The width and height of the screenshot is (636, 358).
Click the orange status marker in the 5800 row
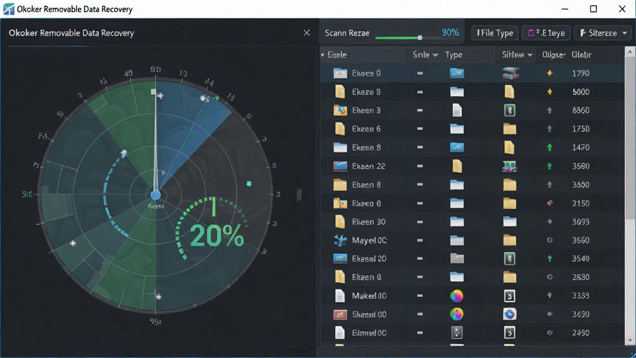click(550, 92)
